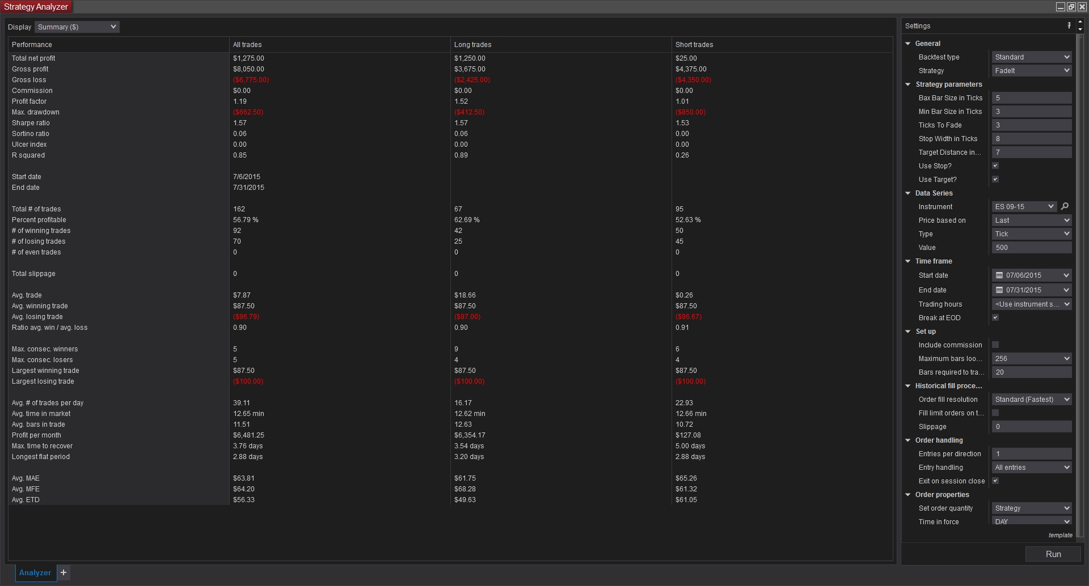Change Price based on Last dropdown
The width and height of the screenshot is (1089, 586).
pyautogui.click(x=1032, y=220)
